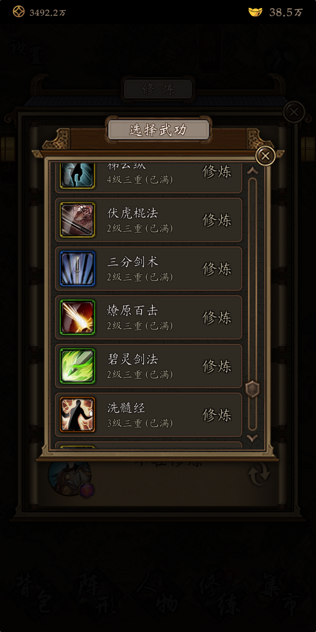
Task: Close the 选择武功 dialog
Action: point(265,156)
